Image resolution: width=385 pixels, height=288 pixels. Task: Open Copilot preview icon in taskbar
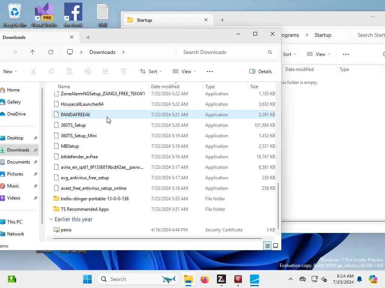pos(373,279)
